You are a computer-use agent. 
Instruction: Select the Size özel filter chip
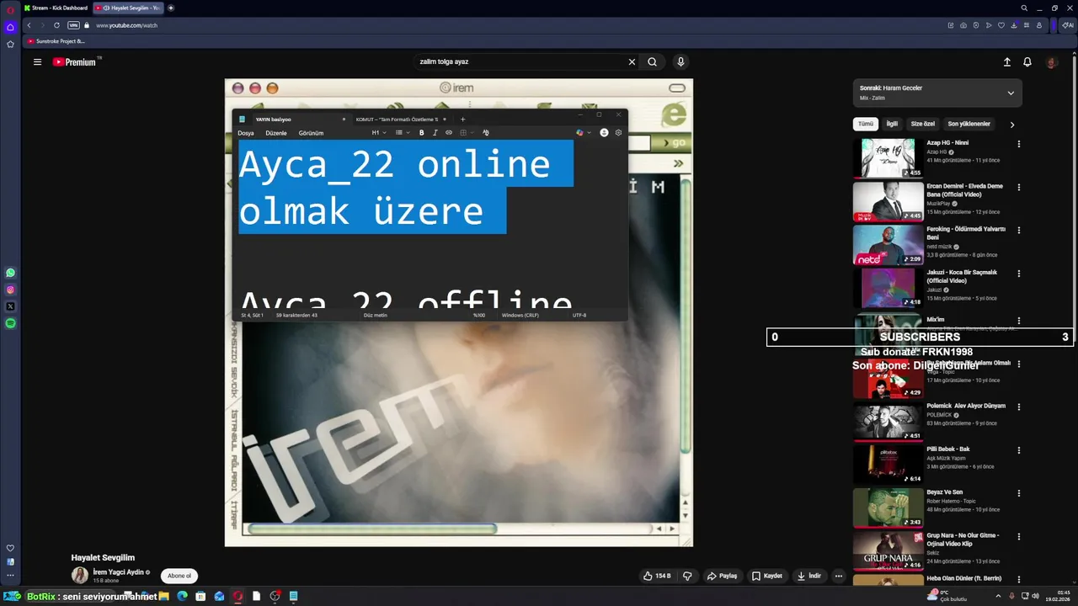click(x=922, y=124)
